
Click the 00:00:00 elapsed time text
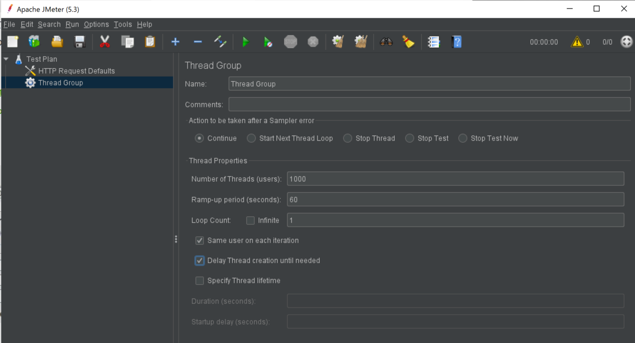coord(544,42)
